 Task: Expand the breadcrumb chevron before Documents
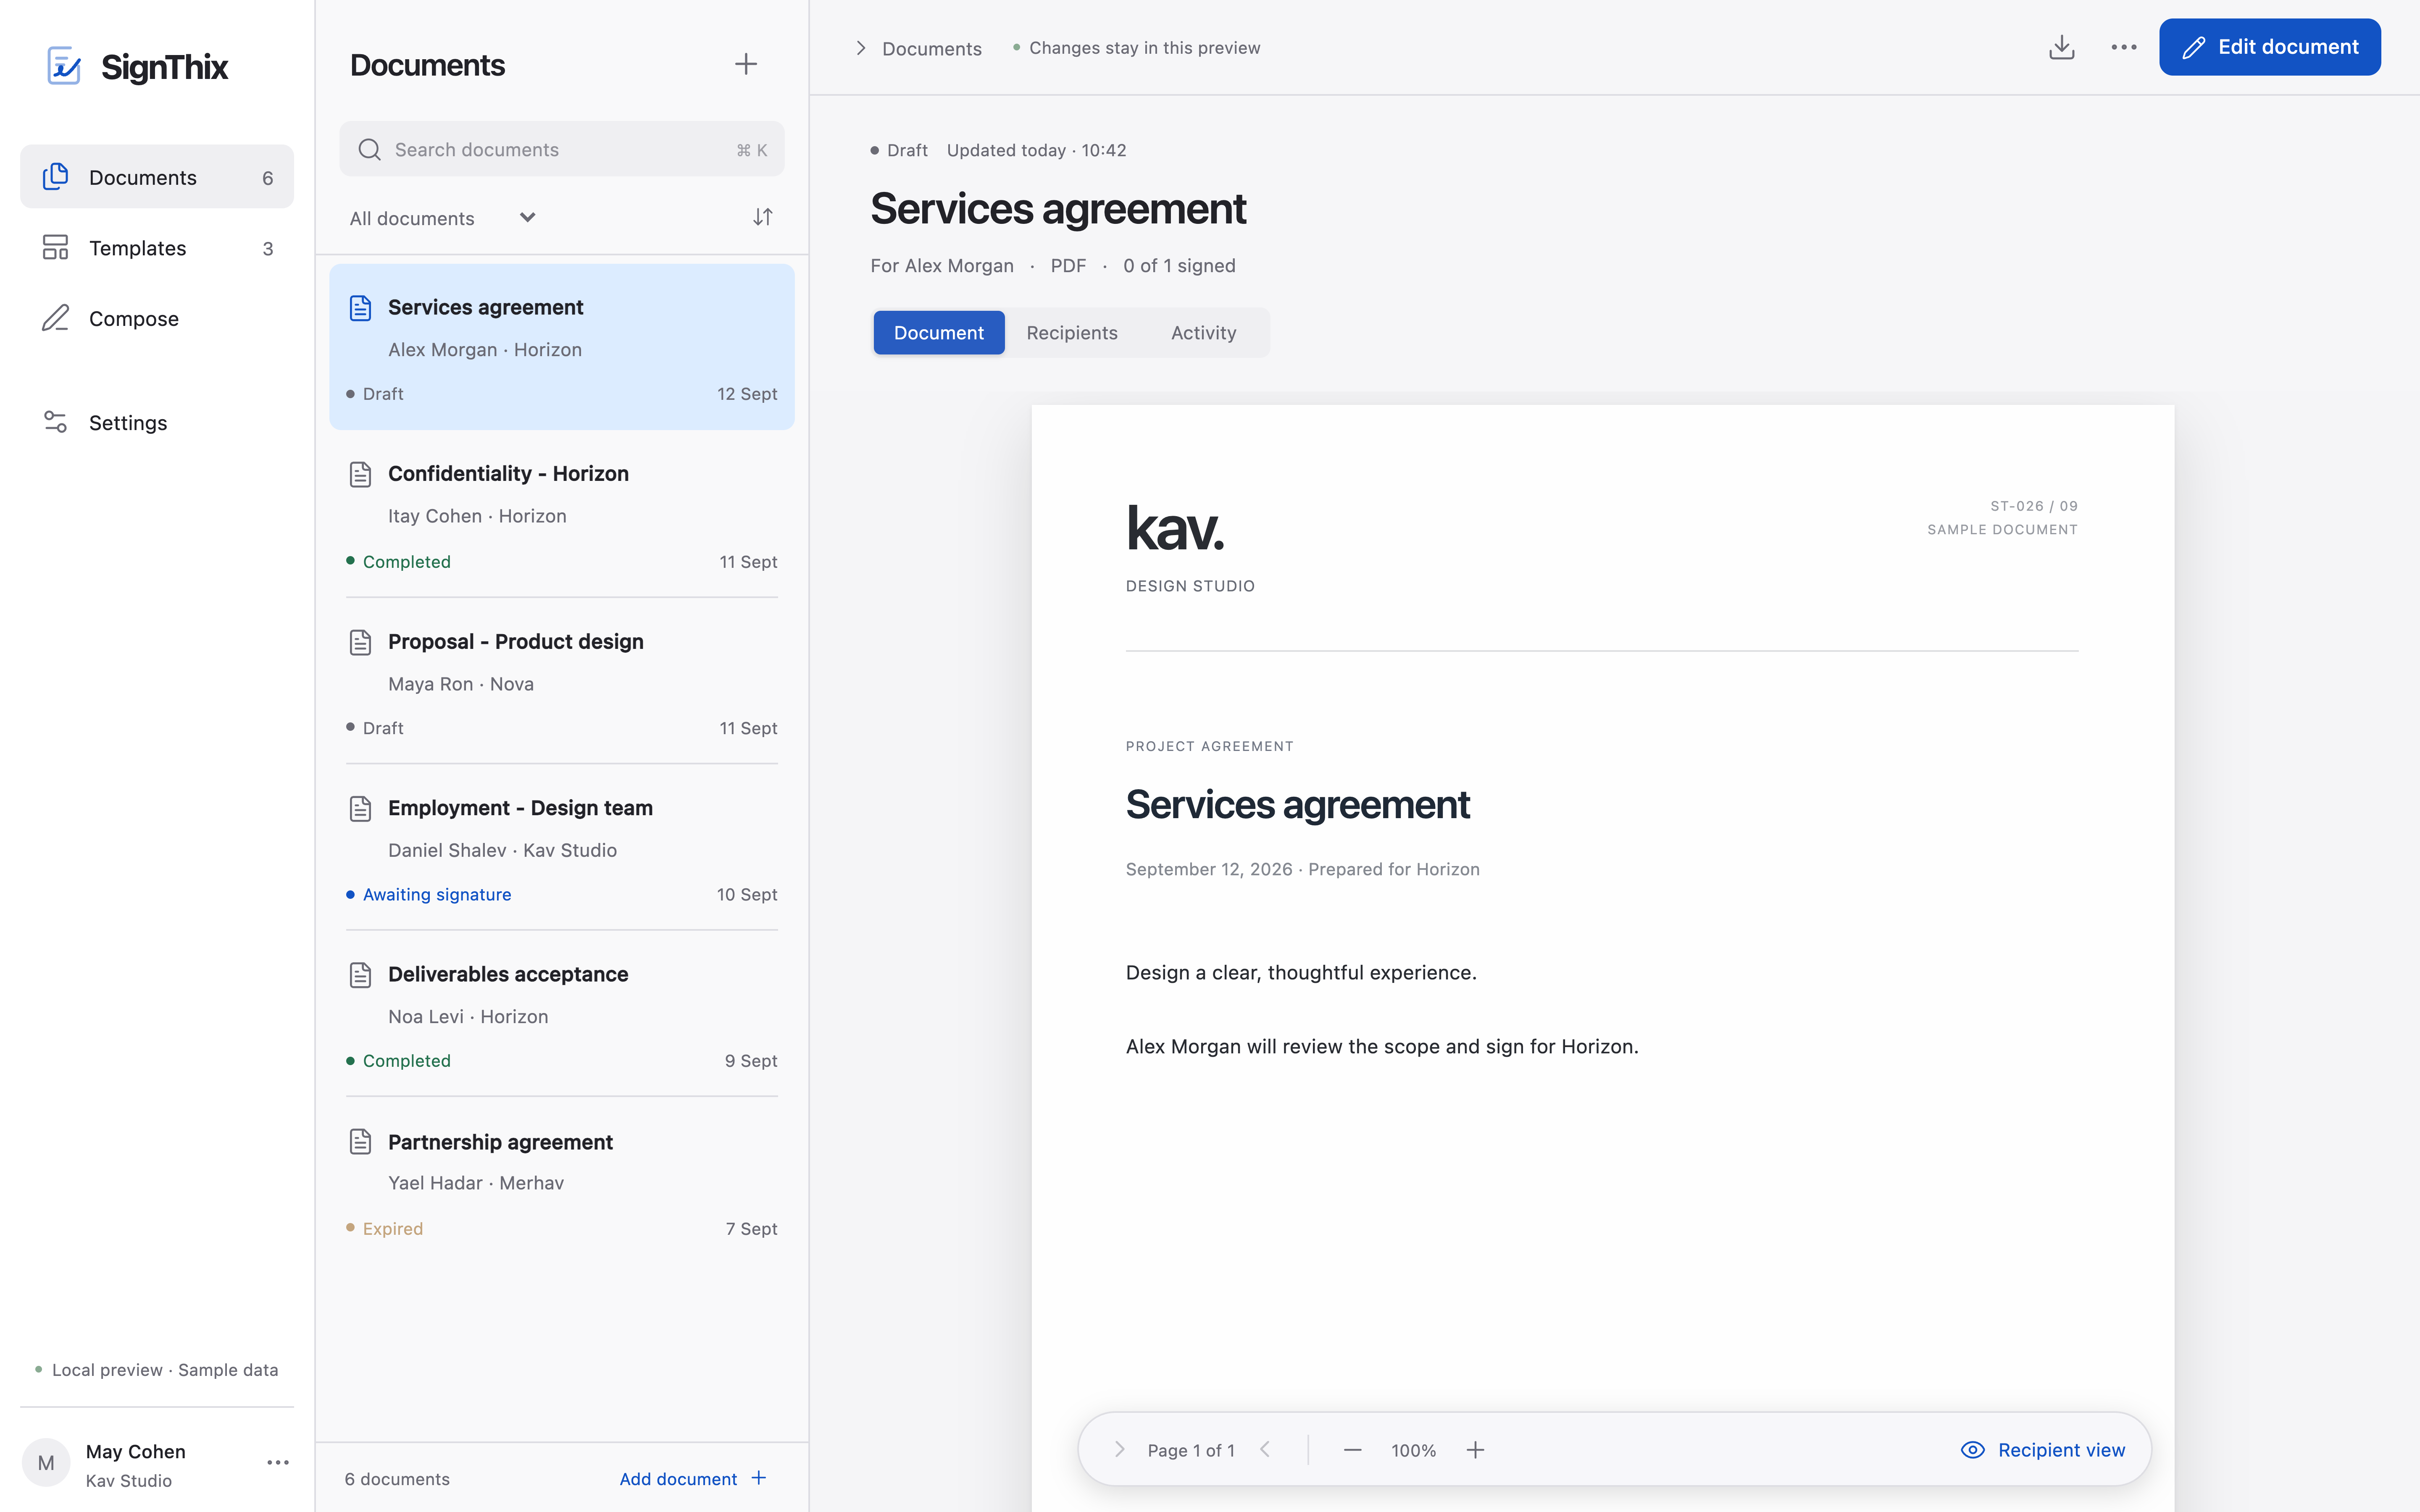(861, 48)
